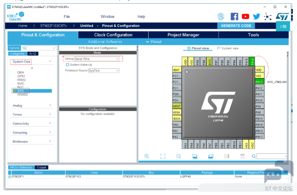The width and height of the screenshot is (297, 195).
Task: Rotate chip counter-clockwise icon
Action: click(x=210, y=156)
